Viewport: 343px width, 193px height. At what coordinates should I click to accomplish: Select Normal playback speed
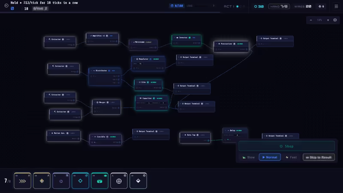pos(270,157)
